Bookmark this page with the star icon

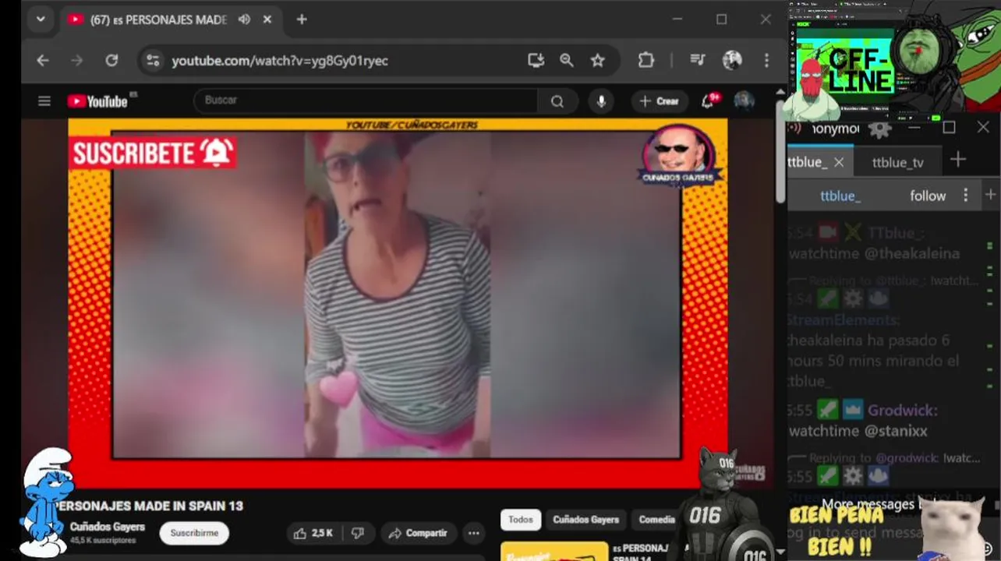click(597, 60)
